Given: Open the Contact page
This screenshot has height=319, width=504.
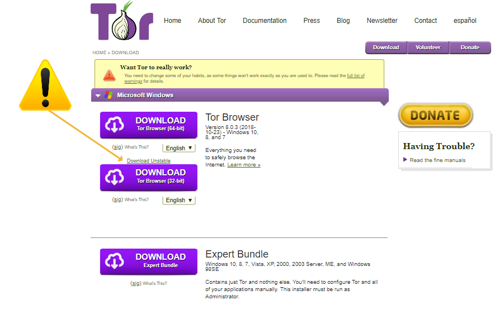Looking at the screenshot, I should pos(426,21).
